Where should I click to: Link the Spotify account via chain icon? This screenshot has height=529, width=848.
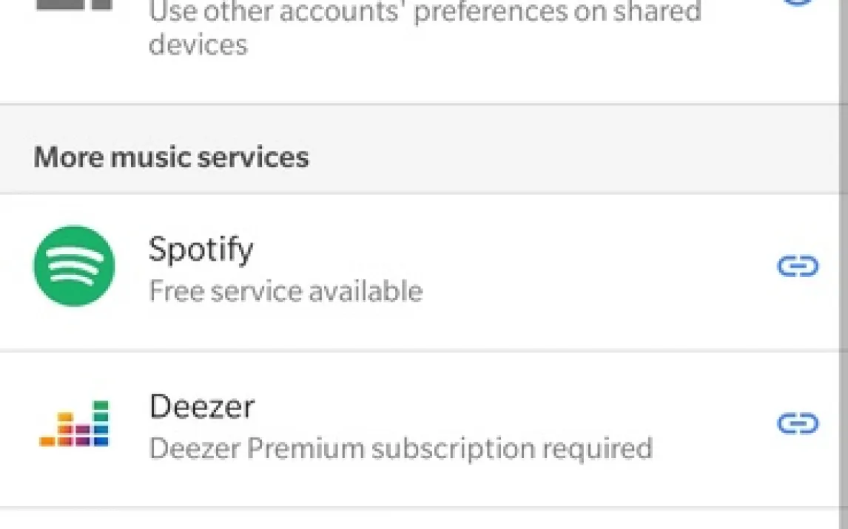[797, 266]
